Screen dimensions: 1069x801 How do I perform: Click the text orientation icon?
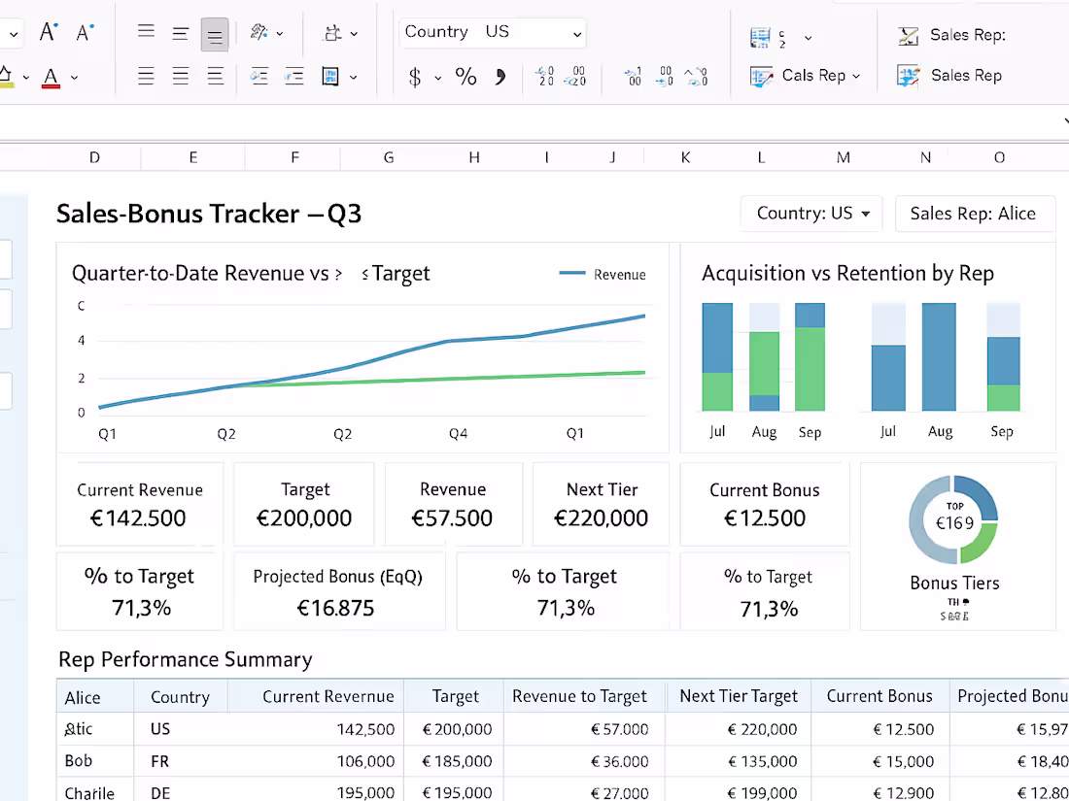pos(259,32)
